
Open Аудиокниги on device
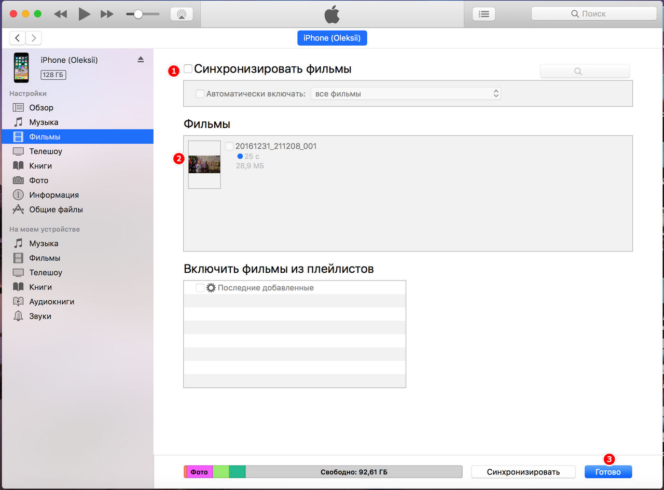point(77,302)
